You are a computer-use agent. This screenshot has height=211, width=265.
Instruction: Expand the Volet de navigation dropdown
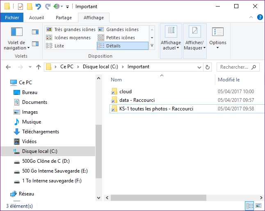pyautogui.click(x=17, y=45)
